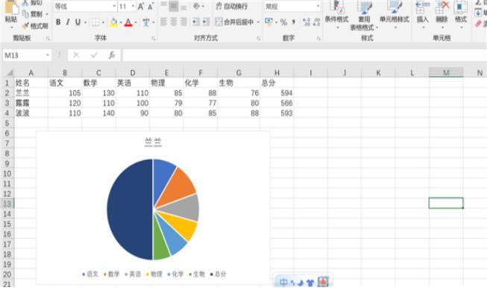Image resolution: width=487 pixels, height=288 pixels.
Task: Click the 格式刷 format painter icon
Action: [35, 26]
